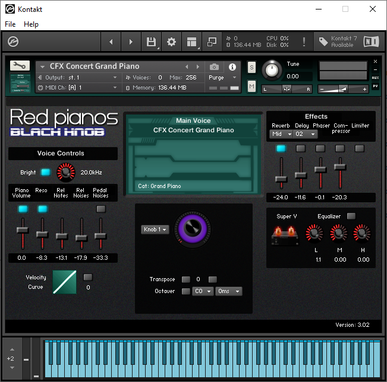Remove instrument with the small X in header
The image size is (387, 382).
point(375,61)
